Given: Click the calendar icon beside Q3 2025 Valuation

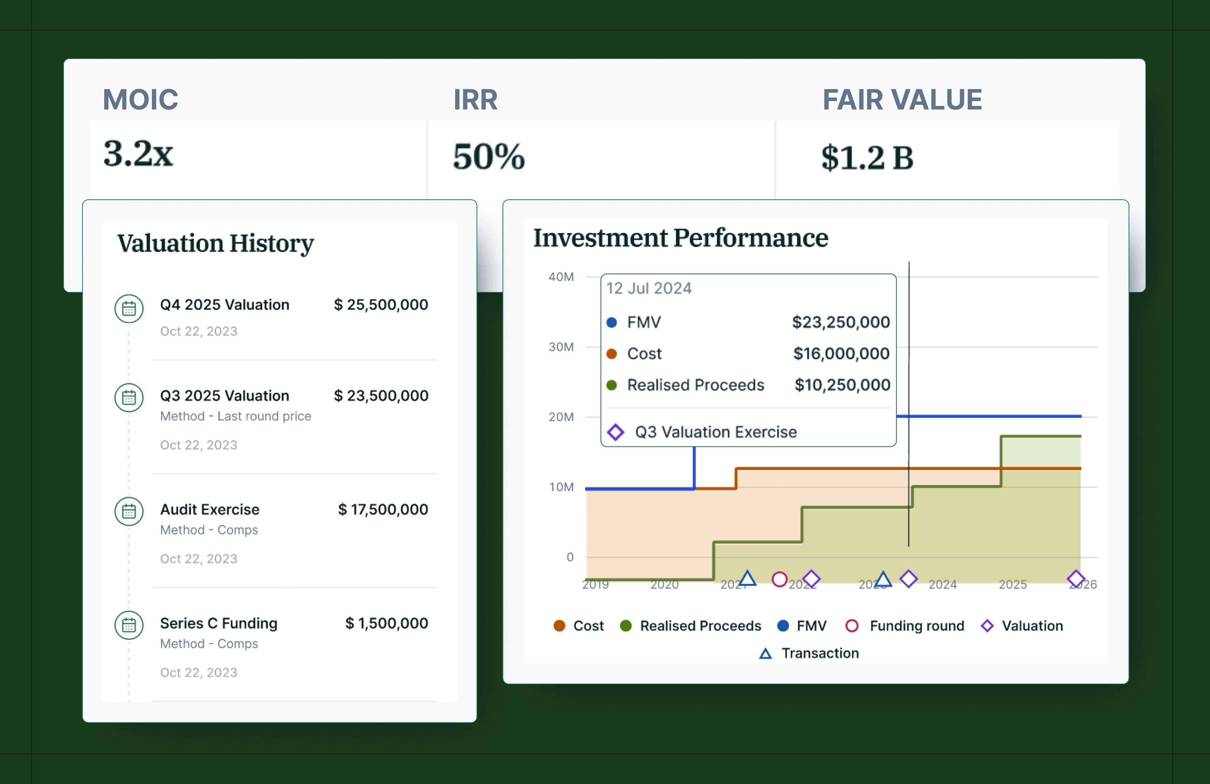Looking at the screenshot, I should [129, 397].
